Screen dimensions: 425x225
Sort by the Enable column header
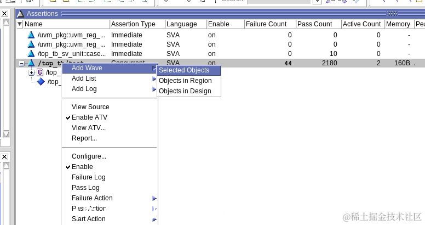tap(226, 24)
